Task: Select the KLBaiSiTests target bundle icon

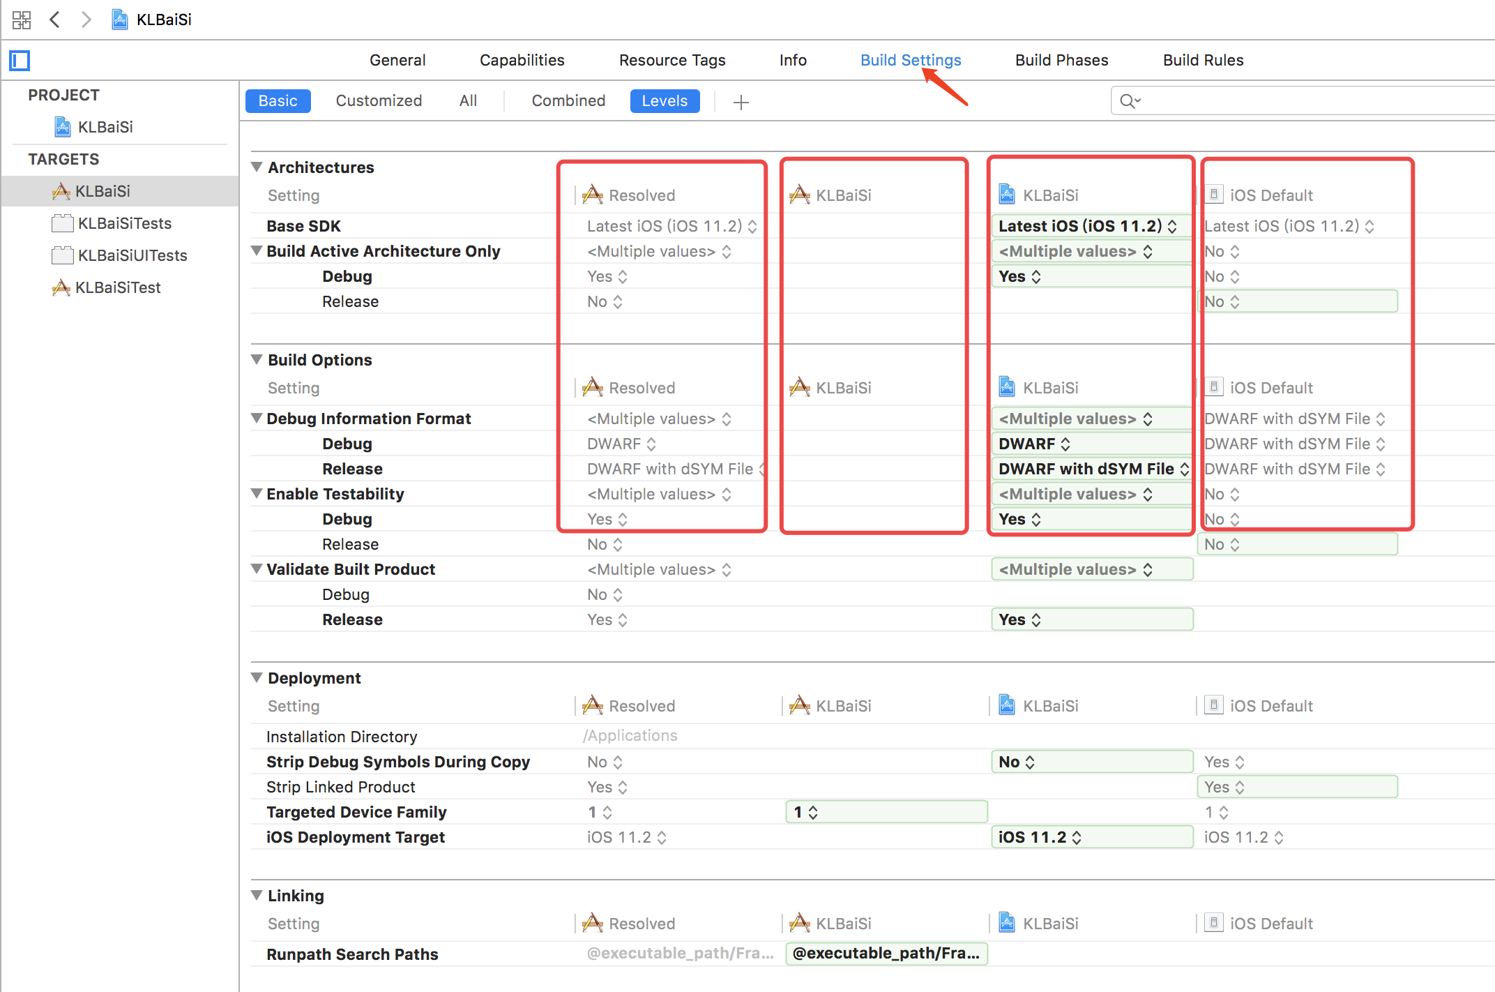Action: coord(63,223)
